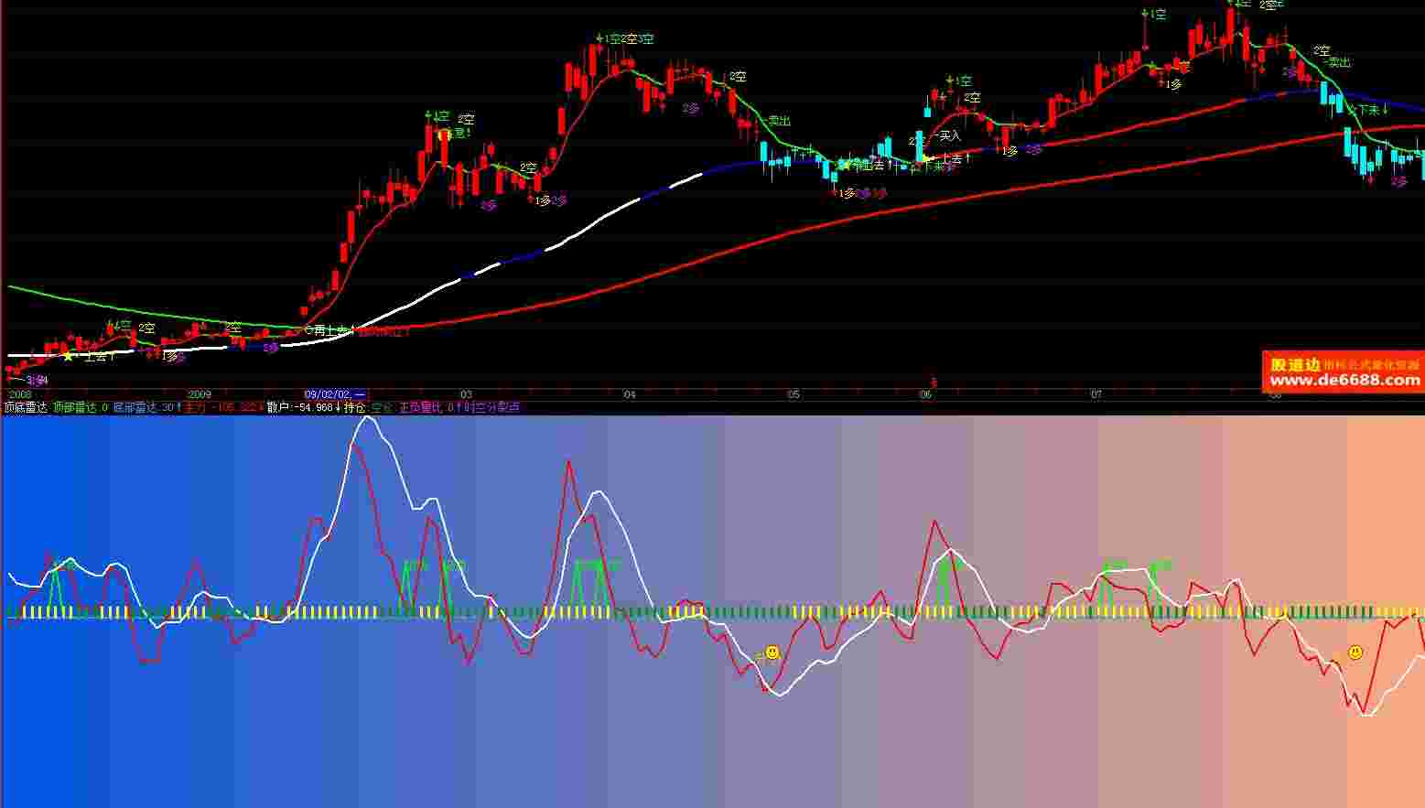Click the highest white line peak in indicator
The height and width of the screenshot is (808, 1425).
tap(368, 418)
